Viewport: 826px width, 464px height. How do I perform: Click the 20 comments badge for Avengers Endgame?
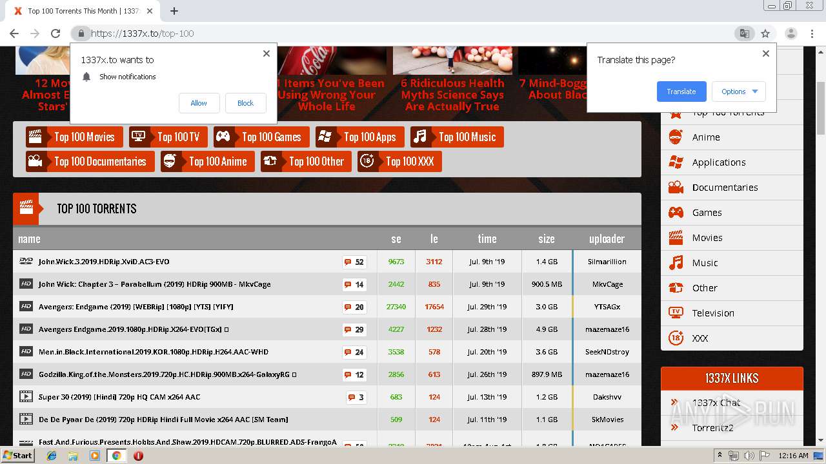tap(354, 307)
